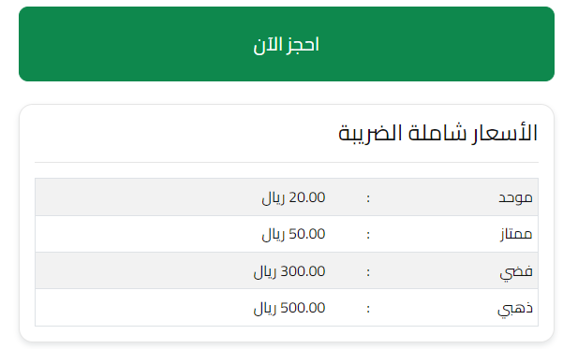The height and width of the screenshot is (349, 563).
Task: Click the colon separator in the موحد row
Action: coord(368,198)
